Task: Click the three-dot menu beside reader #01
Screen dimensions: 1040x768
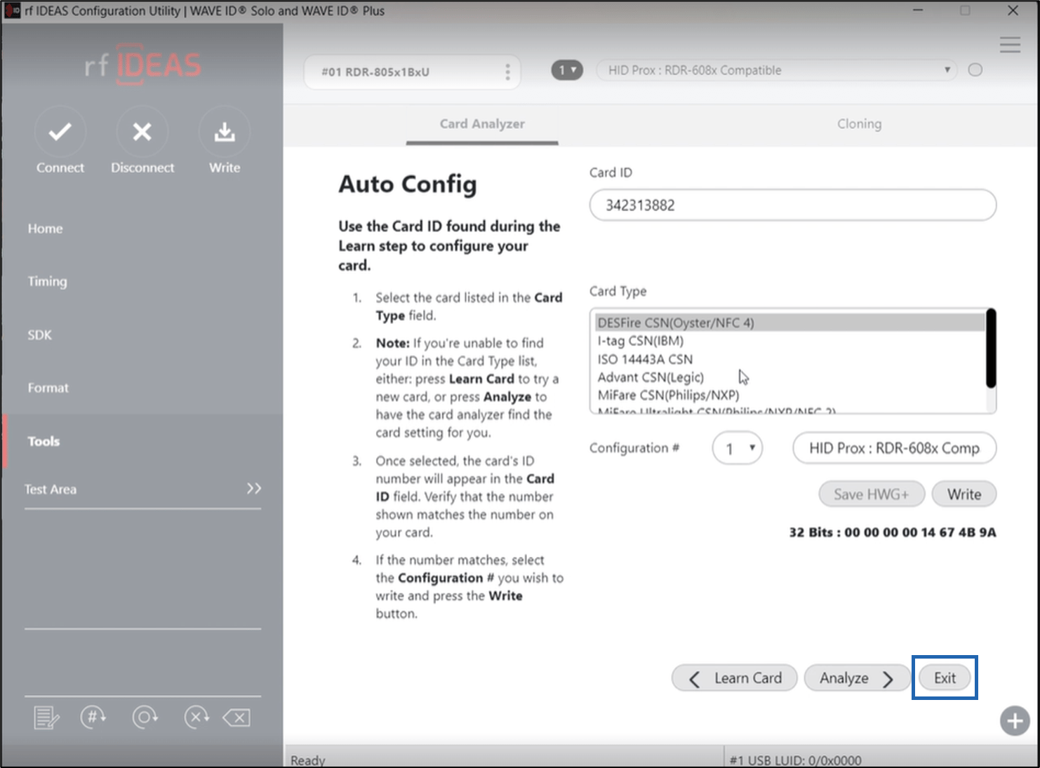Action: (507, 72)
